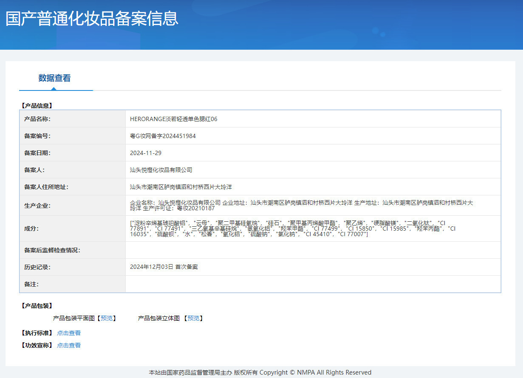Click the NMPA copyright footer text
This screenshot has width=523, height=378.
260,372
